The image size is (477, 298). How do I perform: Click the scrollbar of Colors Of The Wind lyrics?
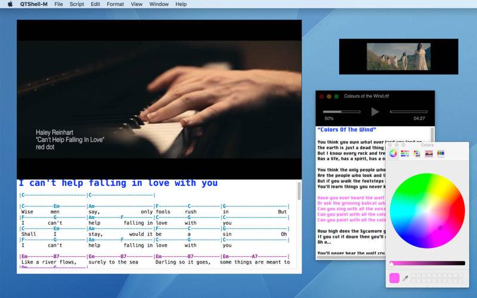432,135
